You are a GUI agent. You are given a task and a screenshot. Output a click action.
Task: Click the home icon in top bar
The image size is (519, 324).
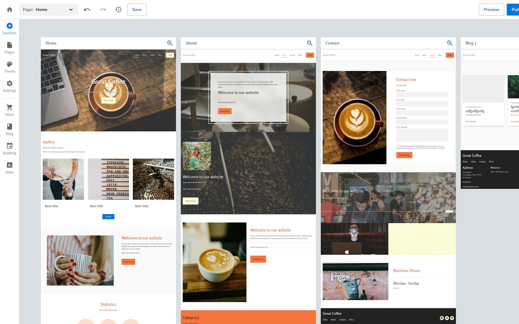[9, 10]
